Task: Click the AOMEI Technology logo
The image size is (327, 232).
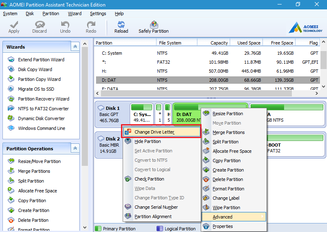Action: point(306,27)
